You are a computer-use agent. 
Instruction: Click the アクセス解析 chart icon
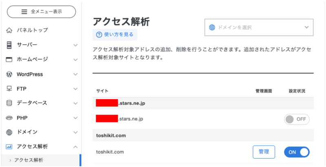9,147
